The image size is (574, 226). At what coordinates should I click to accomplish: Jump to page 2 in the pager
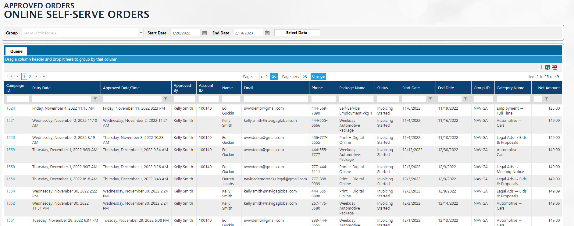30,76
